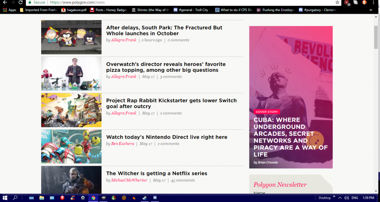Click the COVER STORY tag
This screenshot has height=202, width=380.
coord(267,112)
